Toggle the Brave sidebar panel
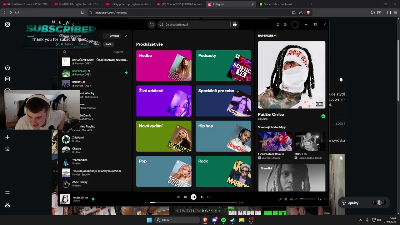400x225 pixels. (x=389, y=12)
